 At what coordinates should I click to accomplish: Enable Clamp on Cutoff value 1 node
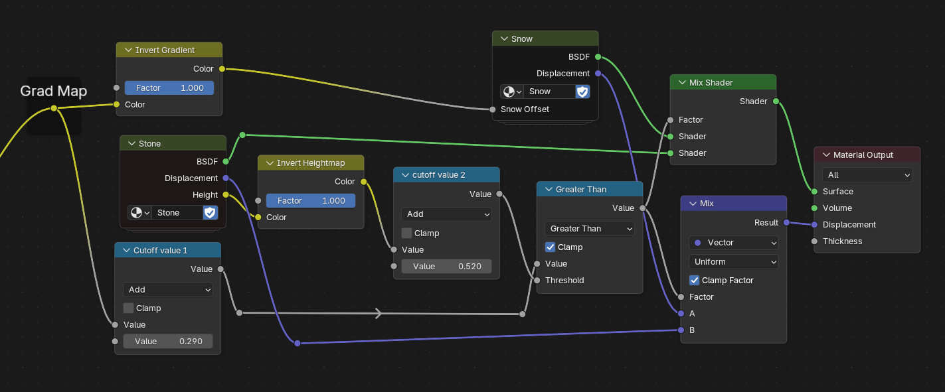click(x=128, y=308)
